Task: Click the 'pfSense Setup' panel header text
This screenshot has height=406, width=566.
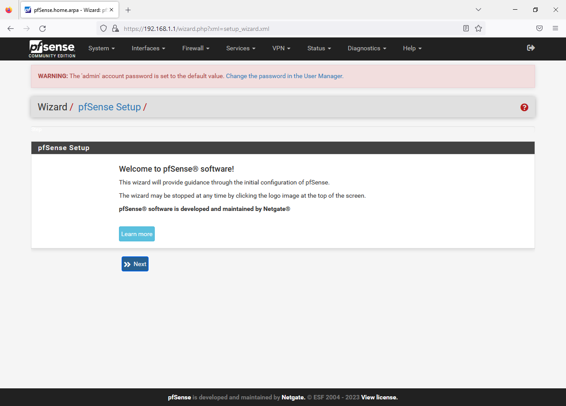Action: click(x=64, y=148)
